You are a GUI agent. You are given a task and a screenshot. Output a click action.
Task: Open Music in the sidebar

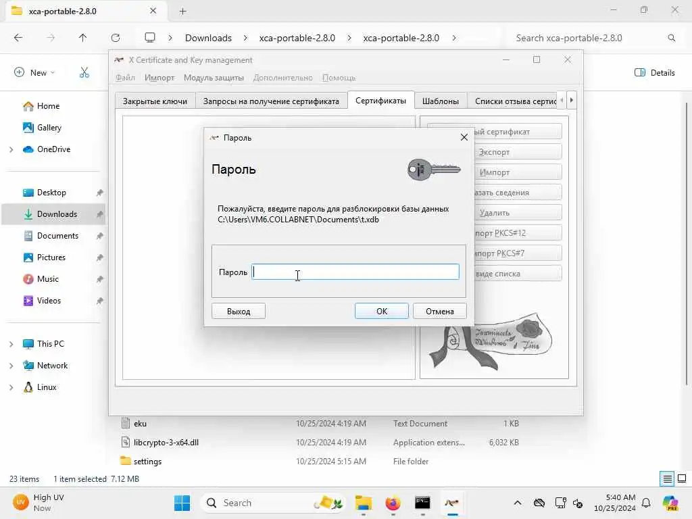(48, 279)
